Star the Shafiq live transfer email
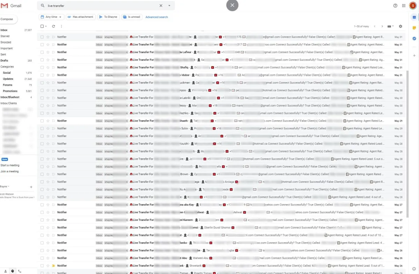Screen dimensions: 419x274 point(48,67)
